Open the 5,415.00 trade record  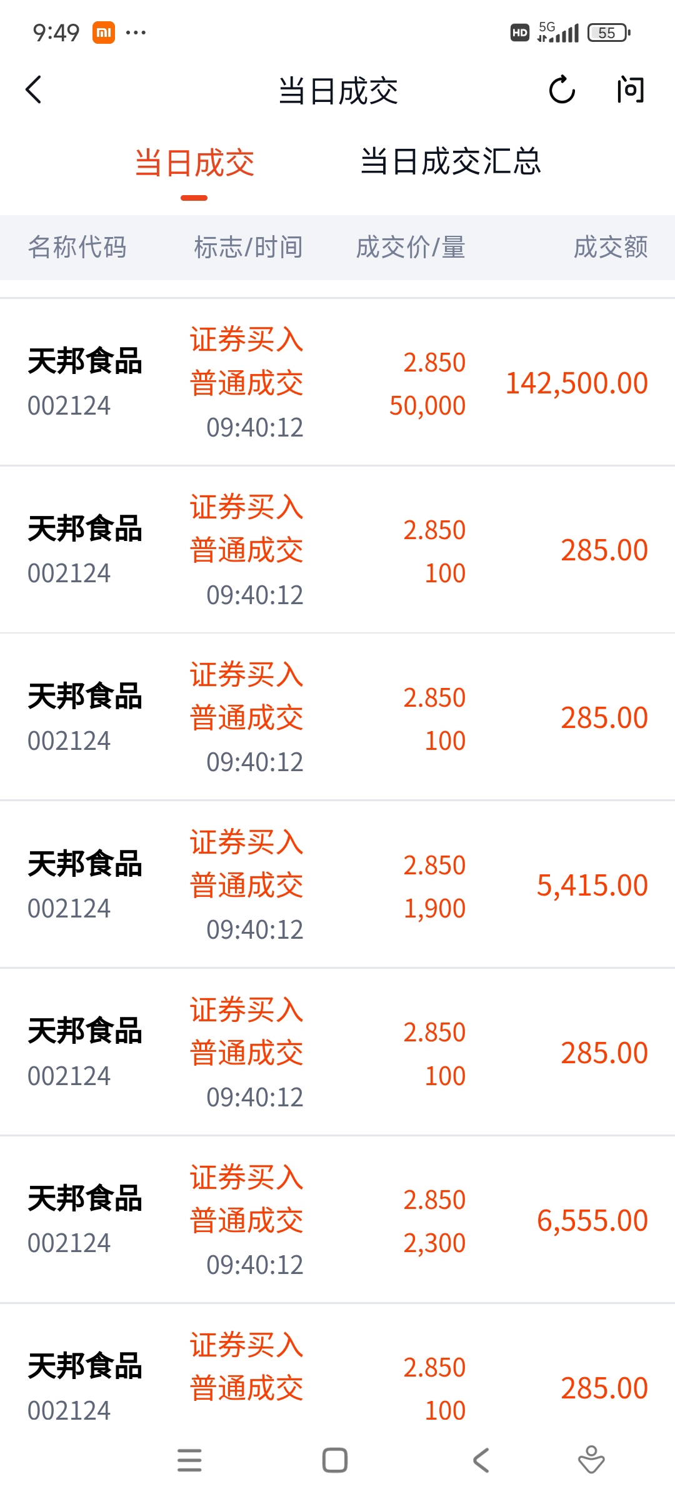click(x=337, y=884)
